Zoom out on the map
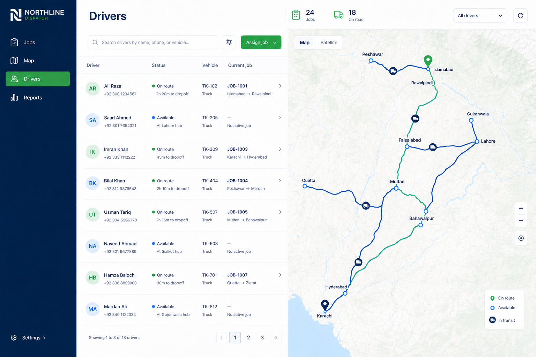The image size is (536, 357). tap(521, 221)
